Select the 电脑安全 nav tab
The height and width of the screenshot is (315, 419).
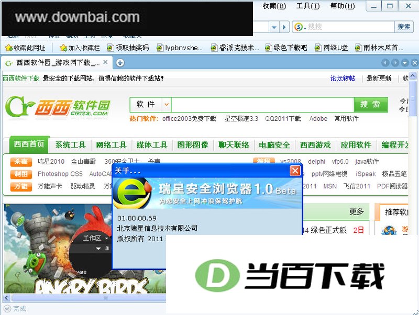point(274,145)
